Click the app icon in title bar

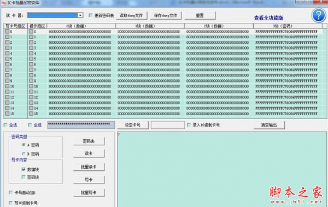(x=4, y=3)
